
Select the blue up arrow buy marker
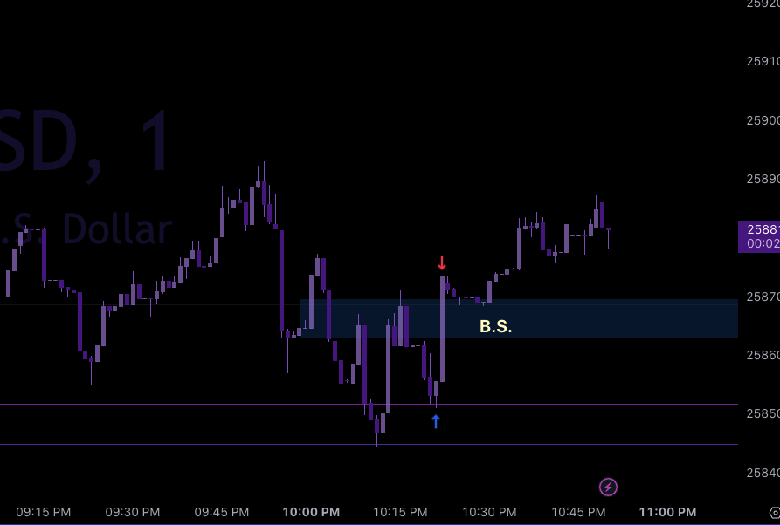(x=436, y=420)
